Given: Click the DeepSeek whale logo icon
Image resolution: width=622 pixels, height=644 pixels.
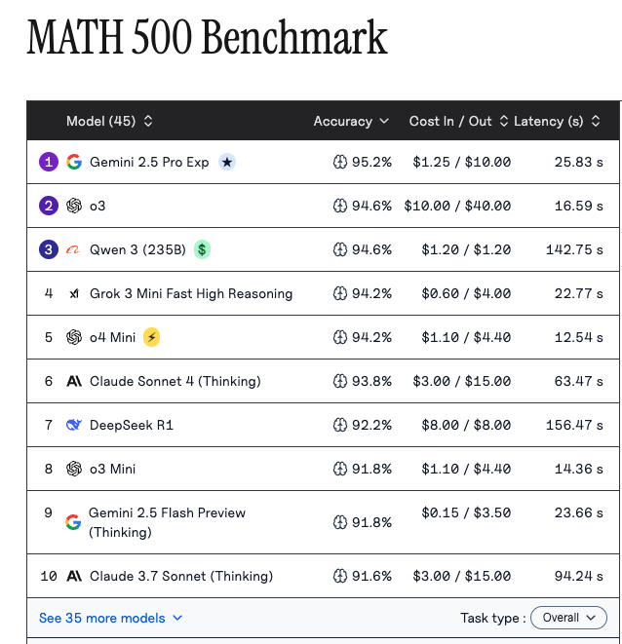Looking at the screenshot, I should click(x=74, y=425).
